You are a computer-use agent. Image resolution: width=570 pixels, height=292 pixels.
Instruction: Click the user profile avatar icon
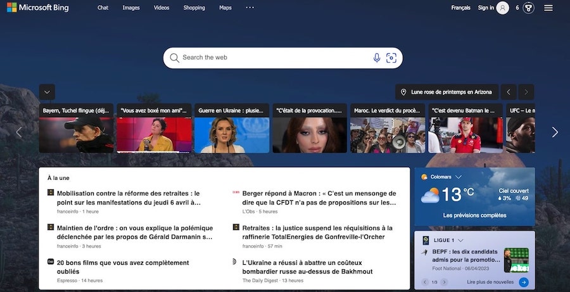point(503,8)
